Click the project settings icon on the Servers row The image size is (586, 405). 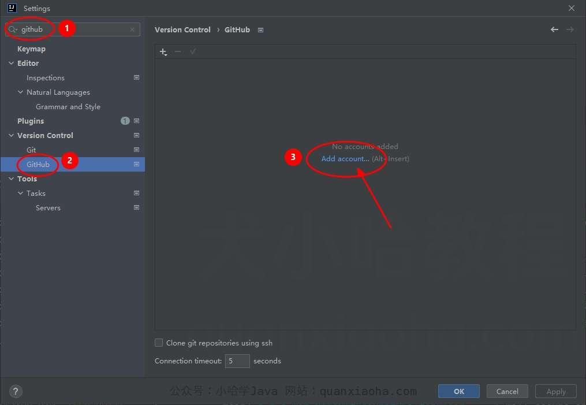(136, 207)
